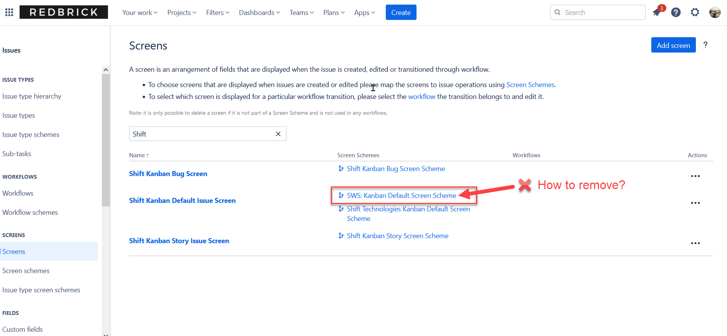727x336 pixels.
Task: Expand the Apps menu
Action: (365, 13)
